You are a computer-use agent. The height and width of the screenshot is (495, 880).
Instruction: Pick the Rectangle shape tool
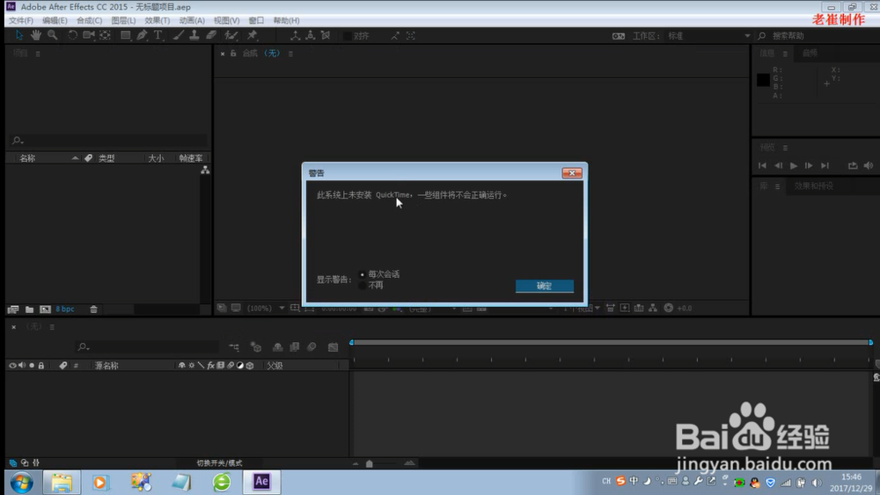pyautogui.click(x=126, y=35)
